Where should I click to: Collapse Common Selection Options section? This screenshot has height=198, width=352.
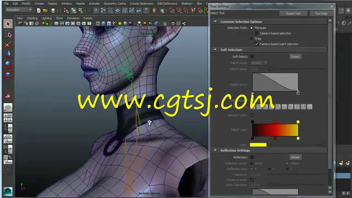click(215, 21)
